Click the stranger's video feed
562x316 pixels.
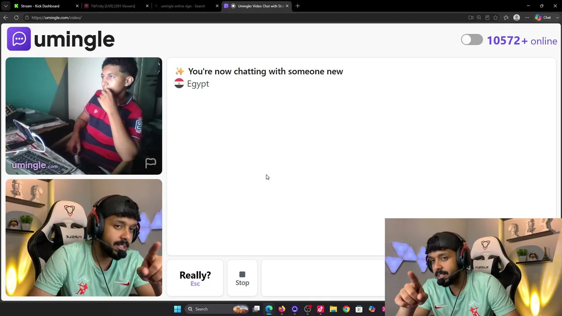click(x=84, y=116)
